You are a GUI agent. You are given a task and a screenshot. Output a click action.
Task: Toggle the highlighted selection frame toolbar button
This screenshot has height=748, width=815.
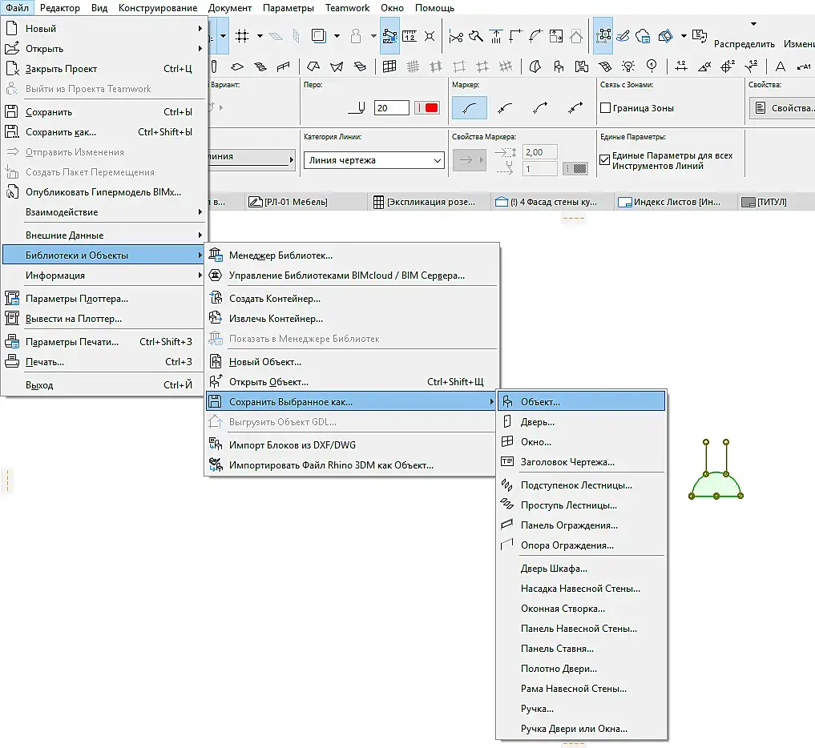point(603,36)
